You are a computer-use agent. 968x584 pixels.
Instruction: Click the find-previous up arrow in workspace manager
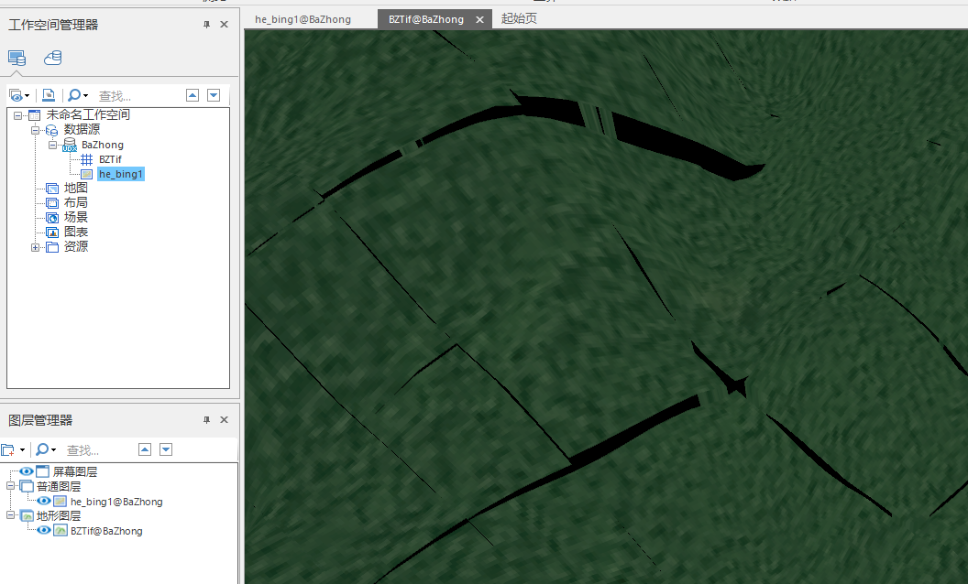(x=192, y=95)
